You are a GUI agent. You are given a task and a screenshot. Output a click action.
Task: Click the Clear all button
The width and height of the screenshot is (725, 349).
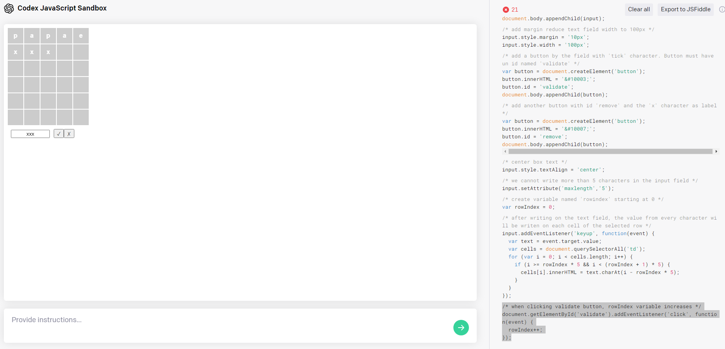(x=639, y=9)
